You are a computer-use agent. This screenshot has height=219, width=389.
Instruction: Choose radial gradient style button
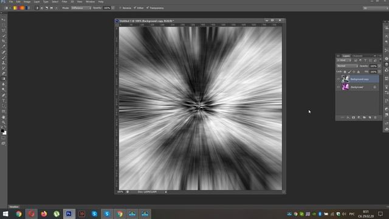click(42, 8)
